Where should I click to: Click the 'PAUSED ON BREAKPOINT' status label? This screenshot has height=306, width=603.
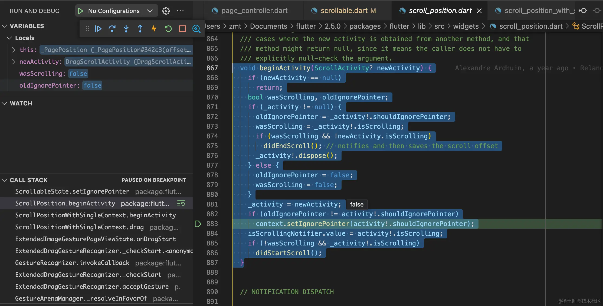coord(154,180)
